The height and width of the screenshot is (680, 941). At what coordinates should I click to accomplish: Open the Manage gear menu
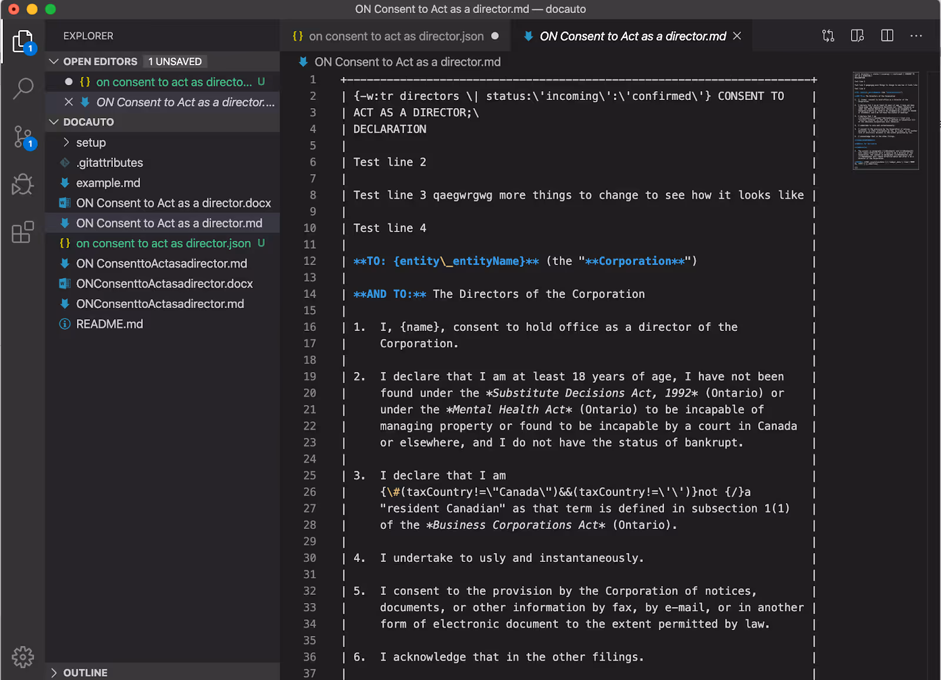coord(23,656)
